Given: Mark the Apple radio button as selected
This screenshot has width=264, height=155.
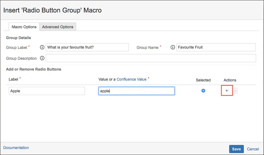Looking at the screenshot, I should (x=203, y=91).
